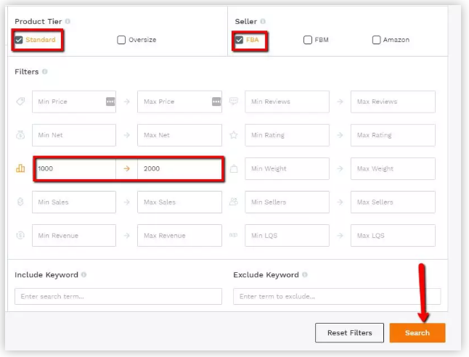Screen dimensions: 469x357
Task: Tick the FBM seller checkbox
Action: pyautogui.click(x=308, y=40)
